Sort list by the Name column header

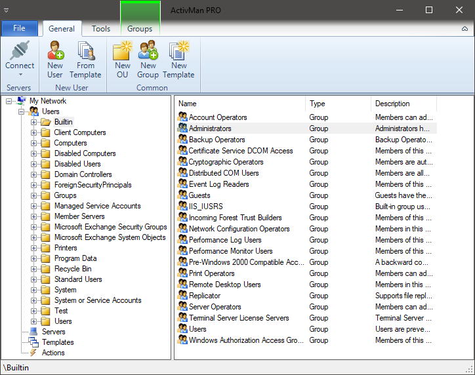pos(240,104)
